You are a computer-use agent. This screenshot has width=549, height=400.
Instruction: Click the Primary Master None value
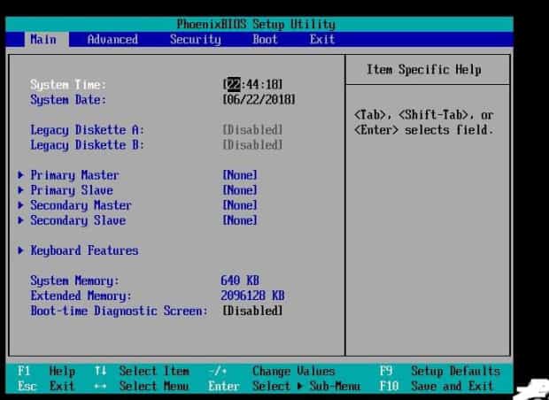coord(240,175)
